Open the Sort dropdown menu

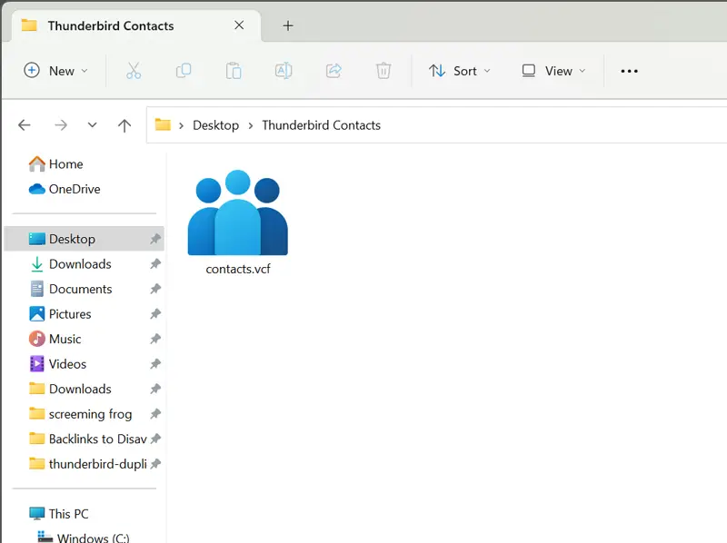[x=460, y=71]
